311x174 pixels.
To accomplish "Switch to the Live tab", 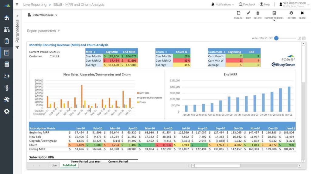I will (x=54, y=165).
